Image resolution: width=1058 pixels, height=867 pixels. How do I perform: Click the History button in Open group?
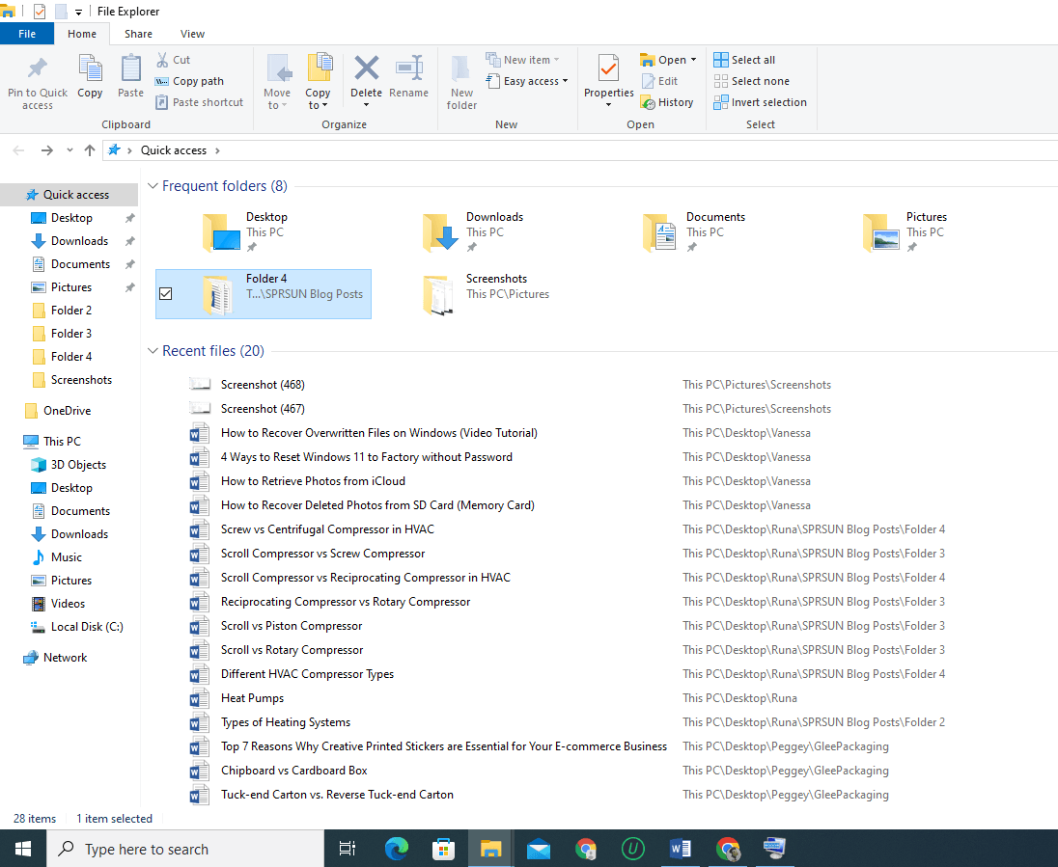tap(668, 102)
